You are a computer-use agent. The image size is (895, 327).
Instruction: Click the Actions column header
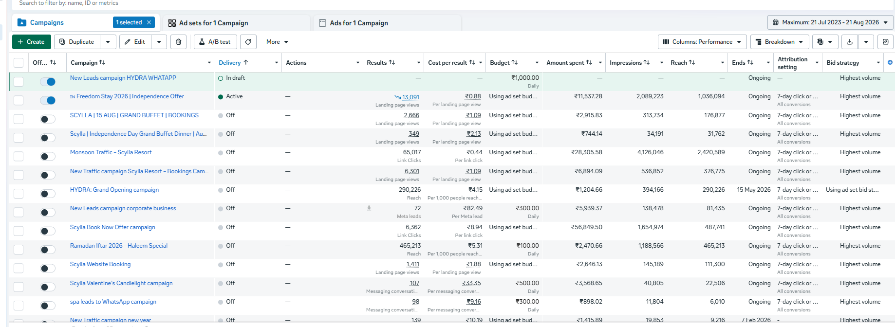point(296,63)
